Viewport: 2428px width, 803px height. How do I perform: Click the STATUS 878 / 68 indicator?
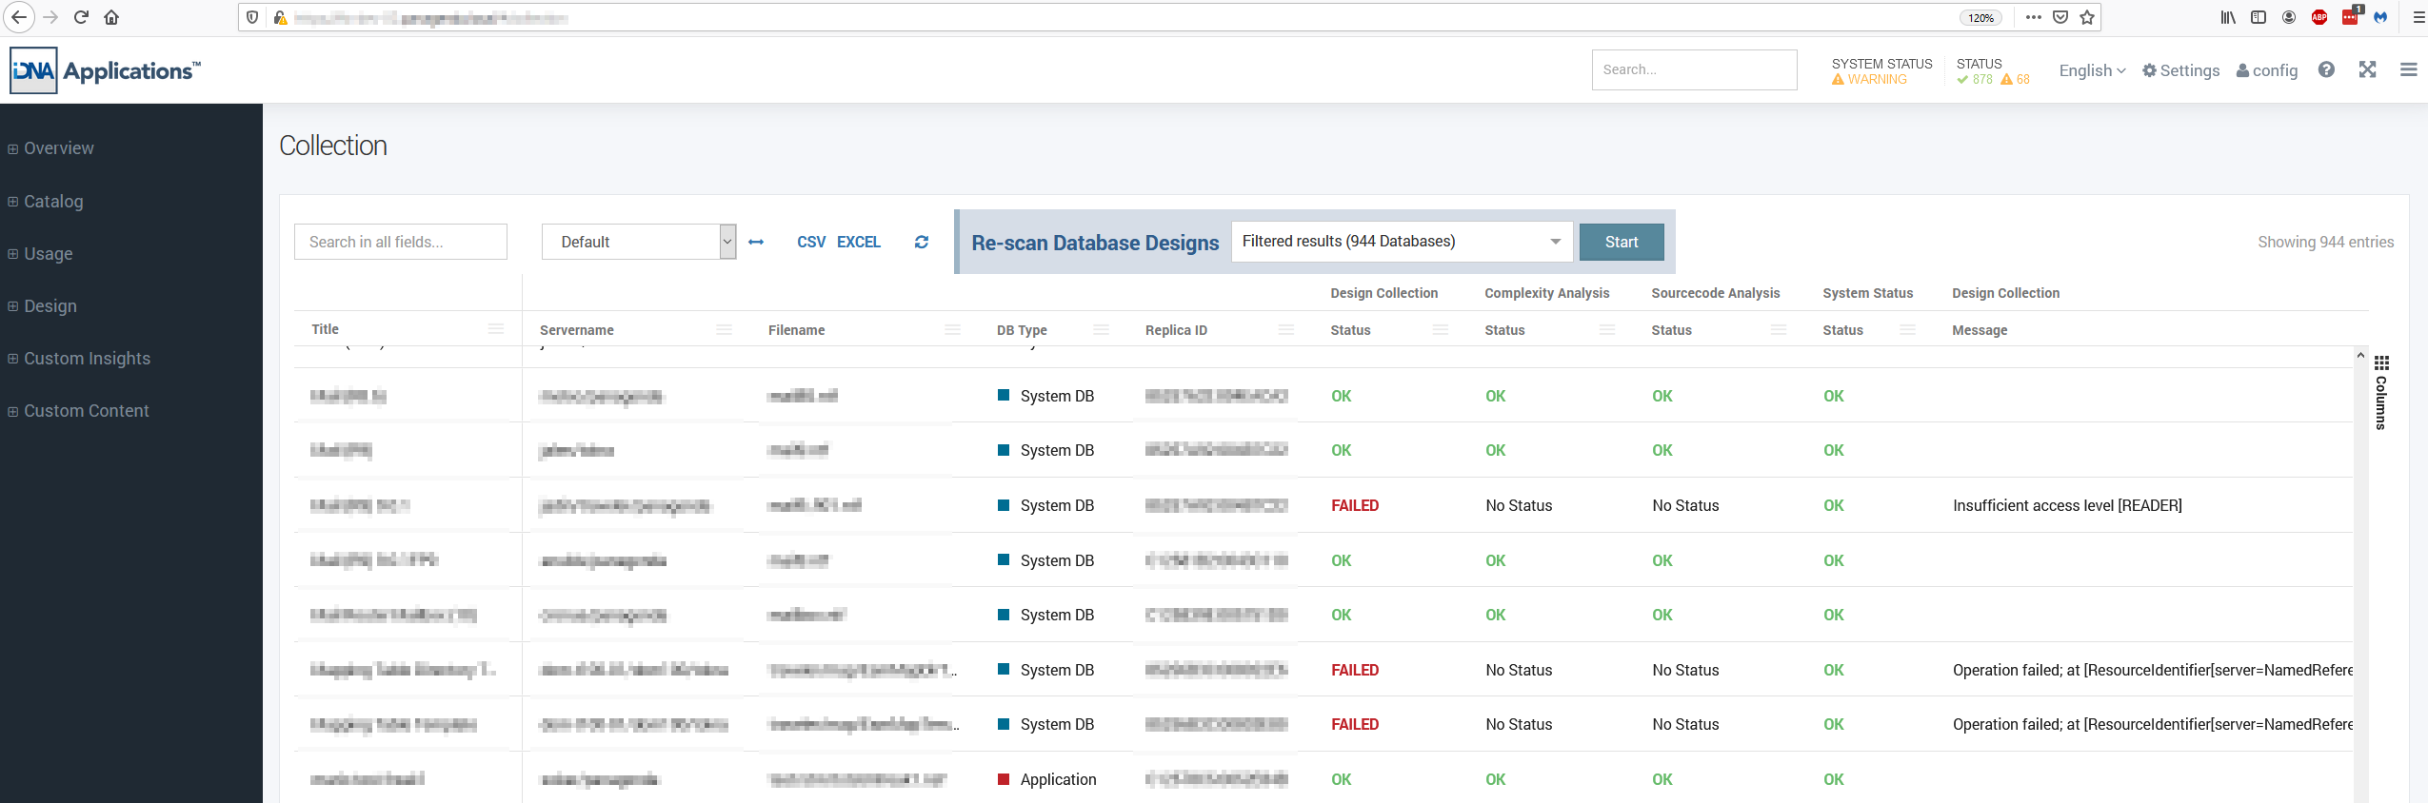point(1993,71)
